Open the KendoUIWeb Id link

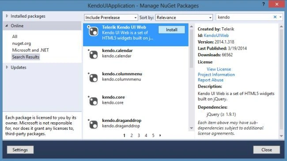coord(216,35)
